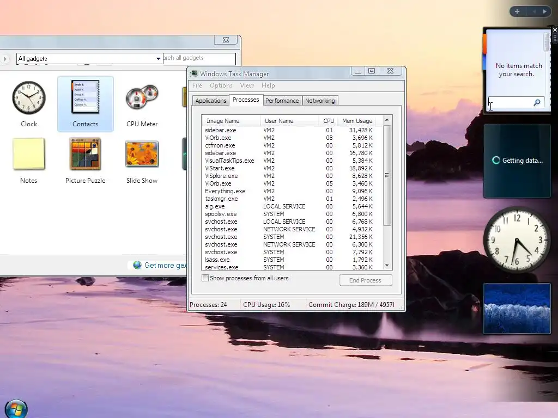Viewport: 558px width, 418px height.
Task: Click the process list scroll down arrow
Action: 387,265
